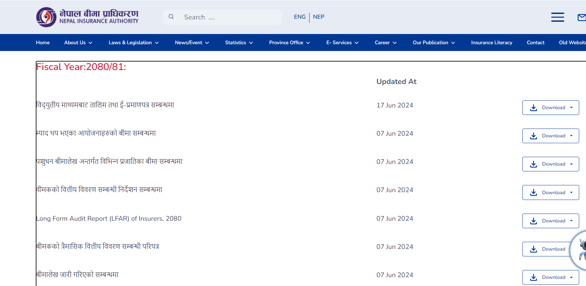Click download icon for 17 Jun 2024 entry

(x=534, y=108)
